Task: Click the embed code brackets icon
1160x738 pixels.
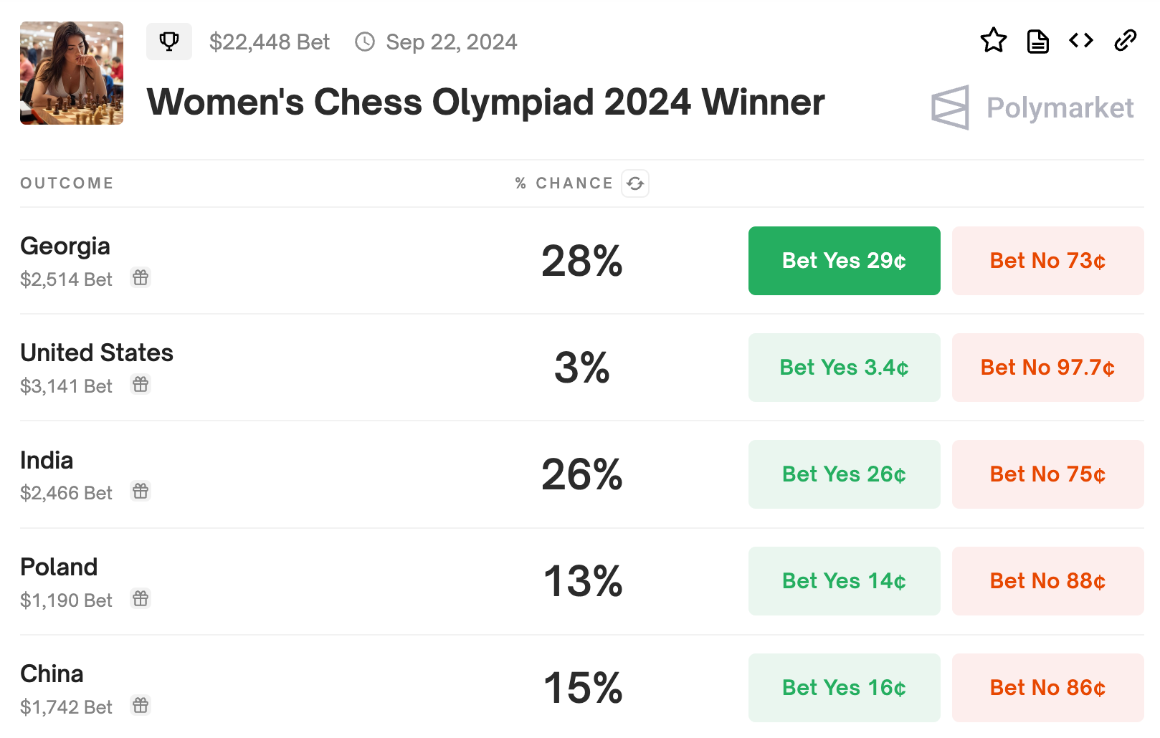Action: click(x=1081, y=41)
